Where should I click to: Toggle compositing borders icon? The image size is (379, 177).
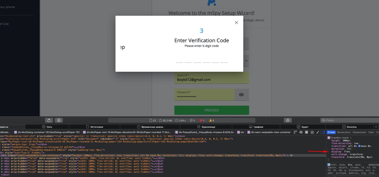[306, 132]
